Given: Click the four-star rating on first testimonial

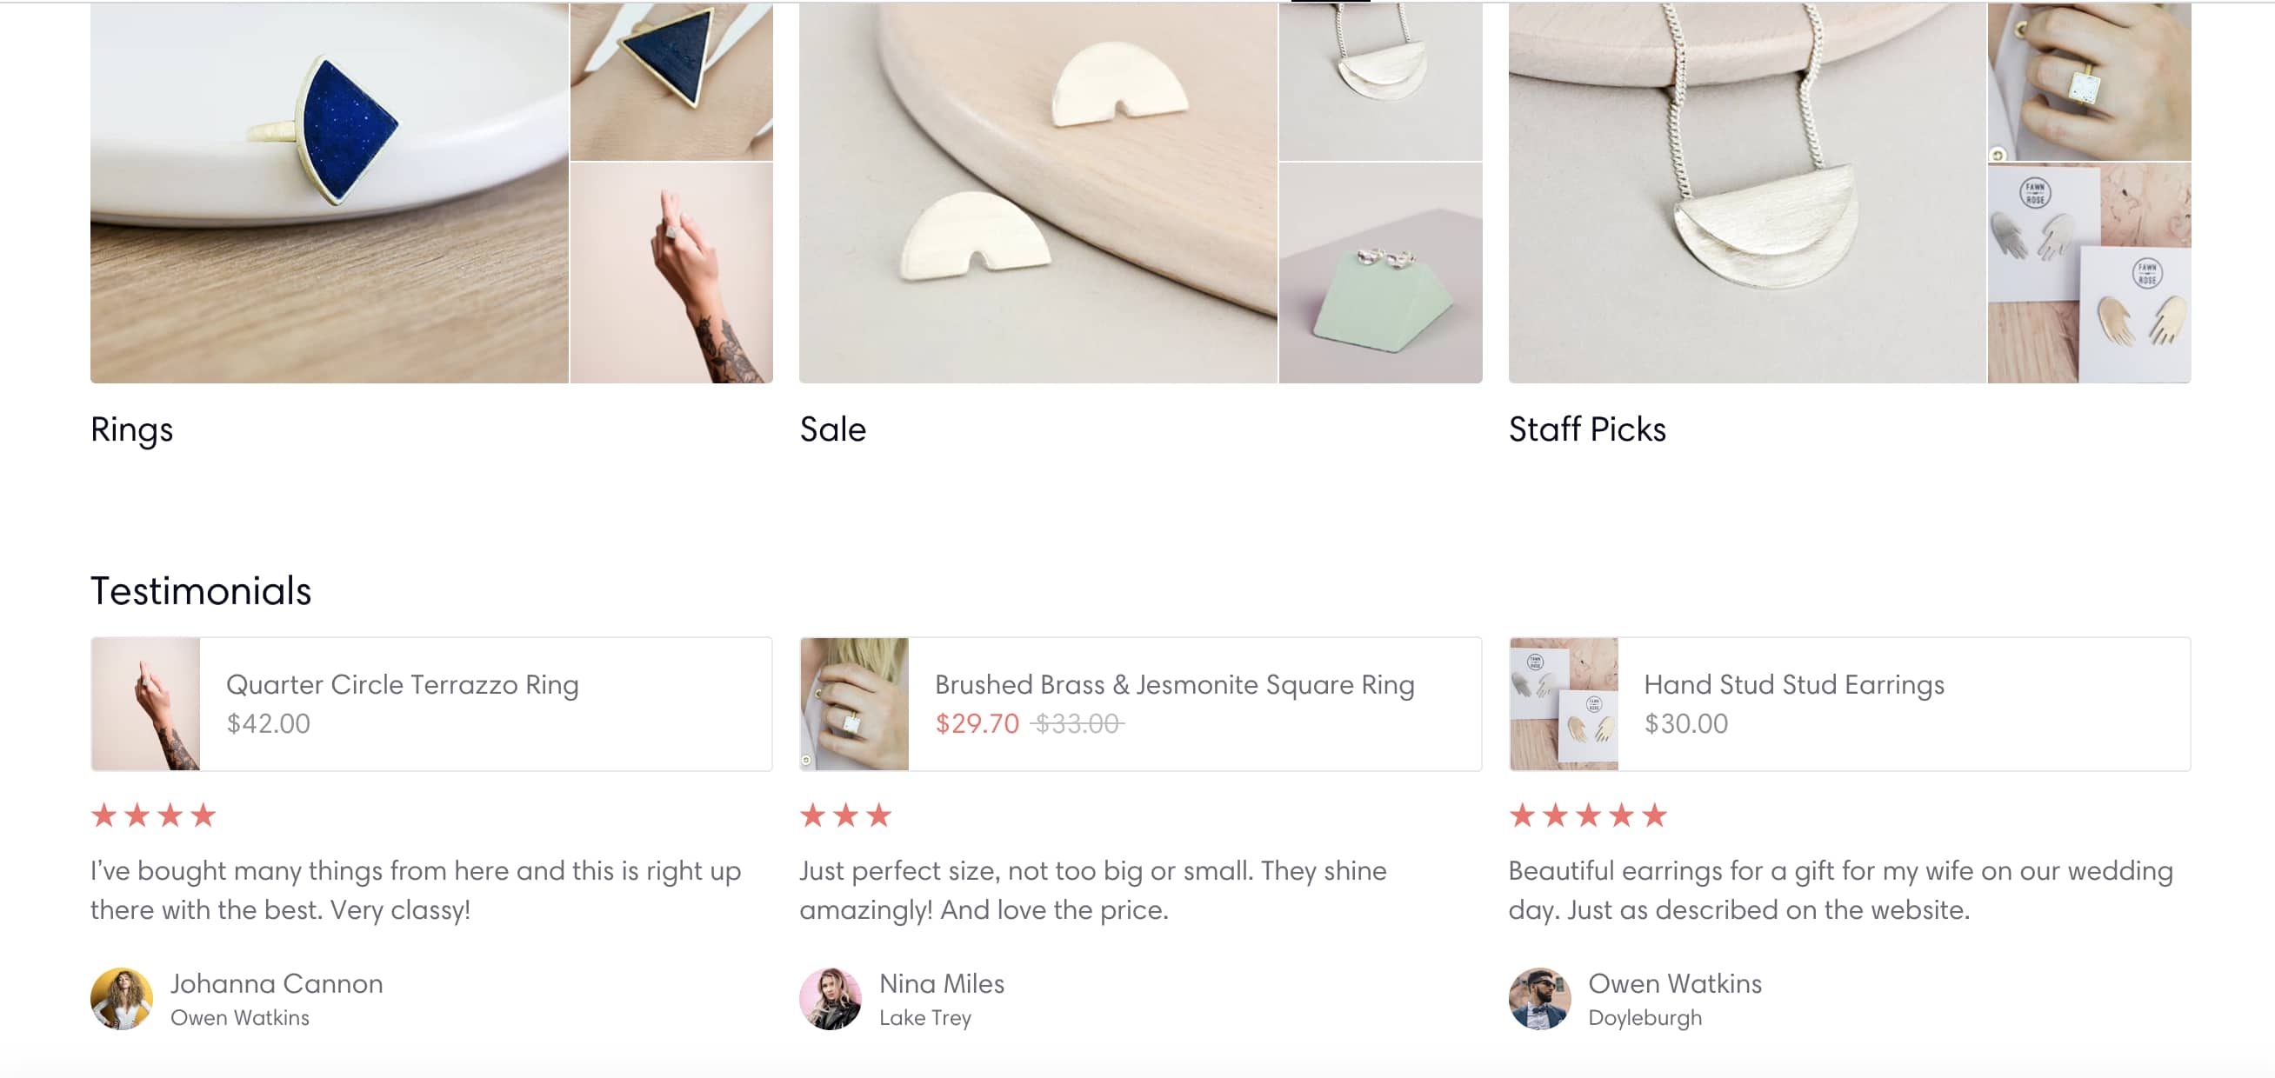Looking at the screenshot, I should [x=154, y=815].
